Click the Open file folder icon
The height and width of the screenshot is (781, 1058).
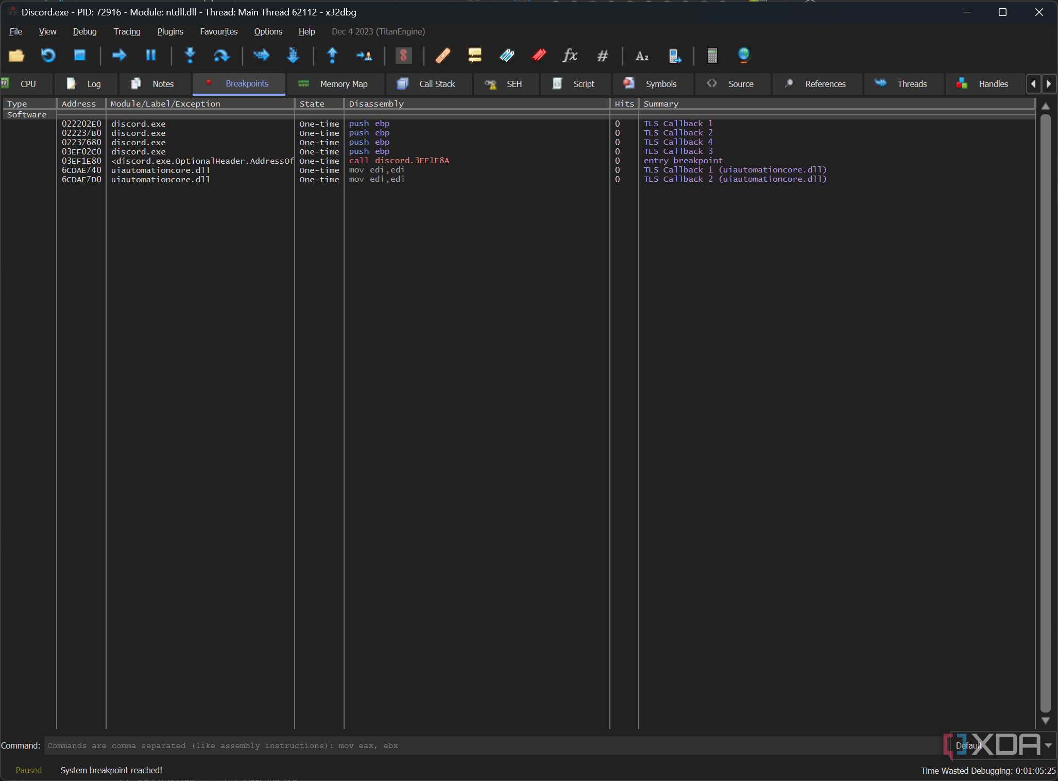tap(16, 55)
